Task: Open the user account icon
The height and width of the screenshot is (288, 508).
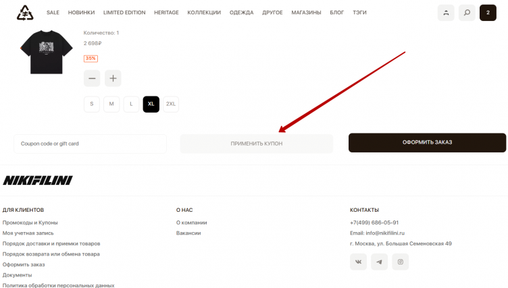Action: 446,13
